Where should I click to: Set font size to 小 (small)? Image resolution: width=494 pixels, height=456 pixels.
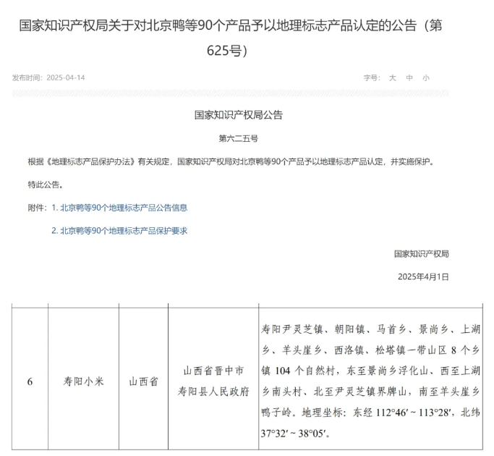pyautogui.click(x=426, y=77)
